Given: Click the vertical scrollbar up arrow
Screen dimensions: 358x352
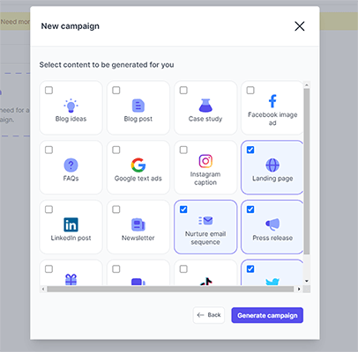Looking at the screenshot, I should tap(307, 85).
